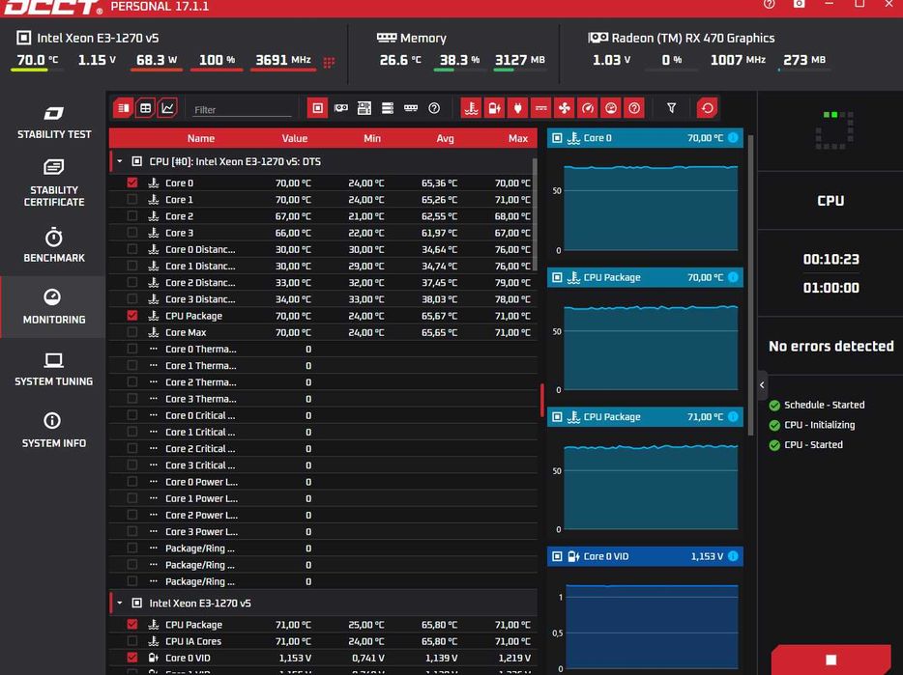
Task: Uncheck the Core 0 VID checkbox
Action: click(131, 658)
